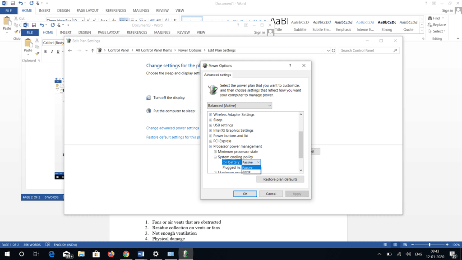Image resolution: width=462 pixels, height=260 pixels.
Task: Click the zoom in plus button
Action: tap(447, 245)
